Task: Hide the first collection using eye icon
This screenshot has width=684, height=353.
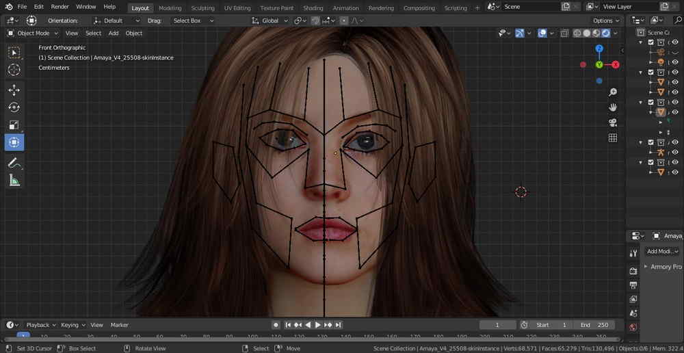Action: [675, 42]
